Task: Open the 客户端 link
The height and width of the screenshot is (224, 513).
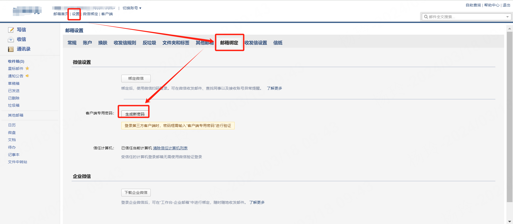Action: coord(107,14)
